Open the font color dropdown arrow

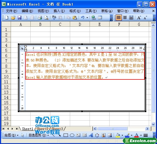[x=141, y=135]
